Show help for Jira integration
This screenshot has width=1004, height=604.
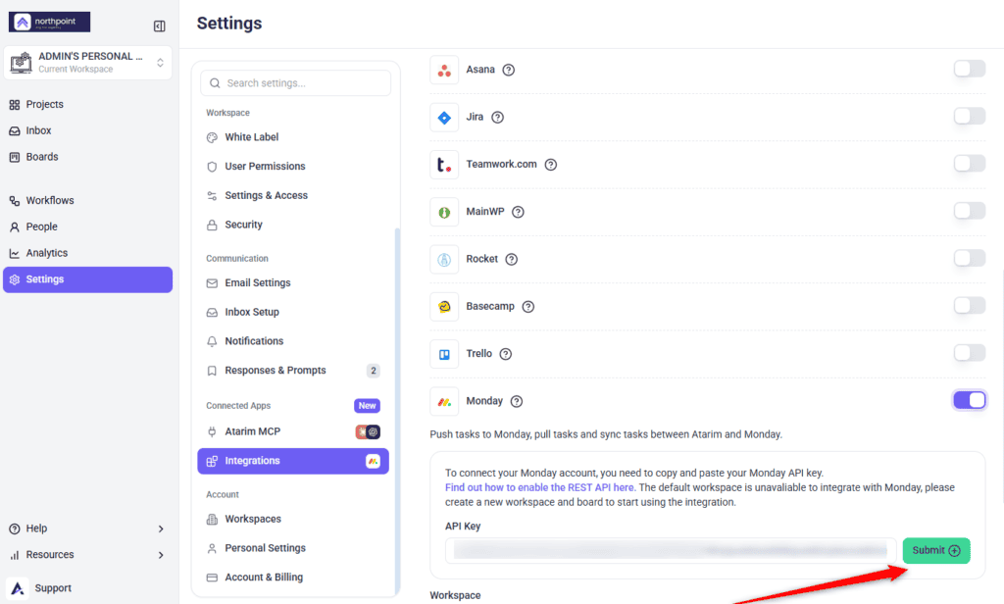pos(497,118)
